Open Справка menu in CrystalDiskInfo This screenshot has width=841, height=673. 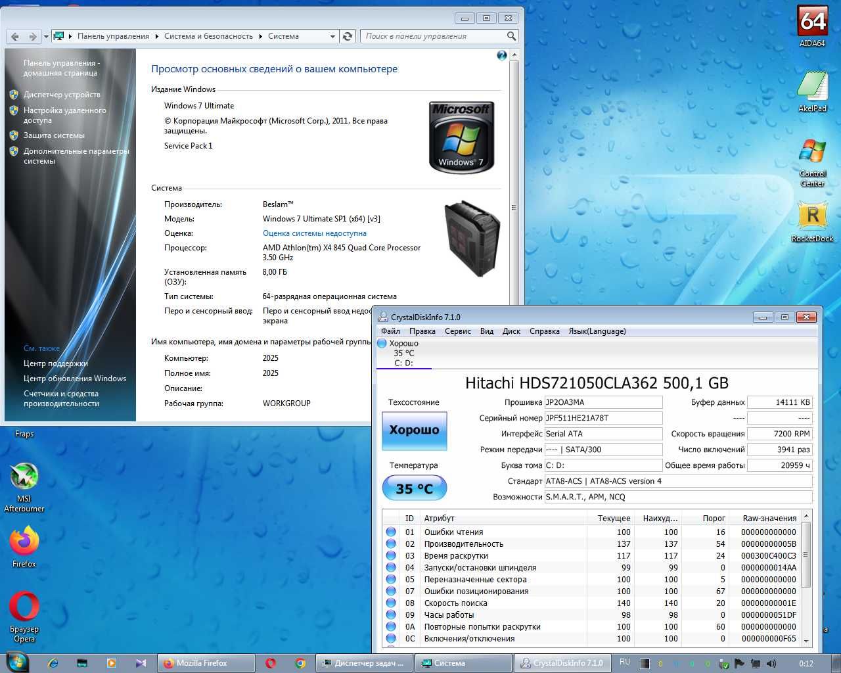click(x=544, y=331)
